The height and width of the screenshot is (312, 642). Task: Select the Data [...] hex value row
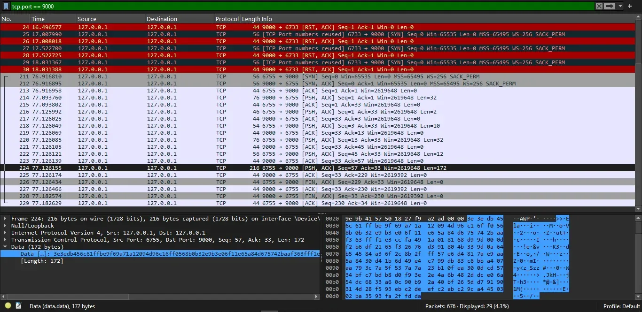(160, 254)
